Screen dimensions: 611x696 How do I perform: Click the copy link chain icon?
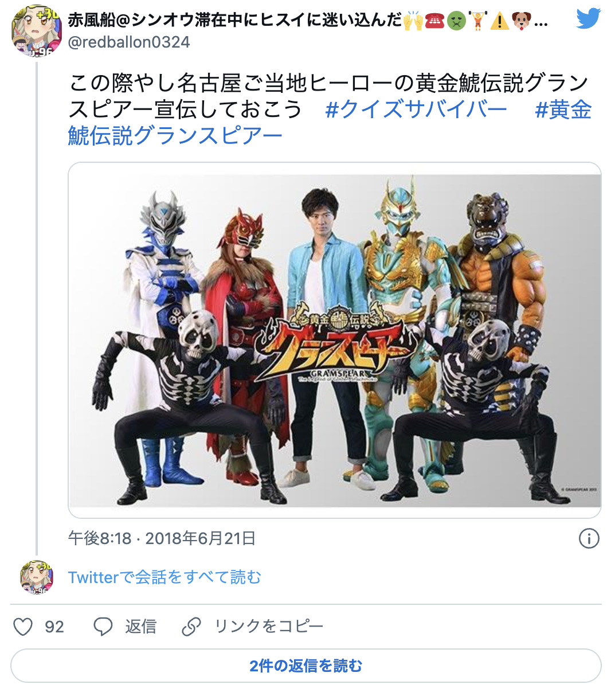point(191,626)
